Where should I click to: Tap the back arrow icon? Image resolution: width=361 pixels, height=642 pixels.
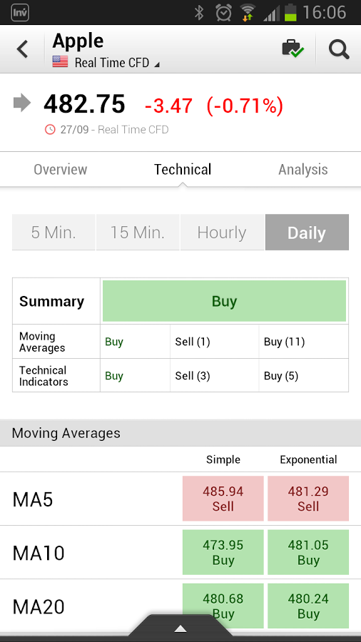[22, 49]
